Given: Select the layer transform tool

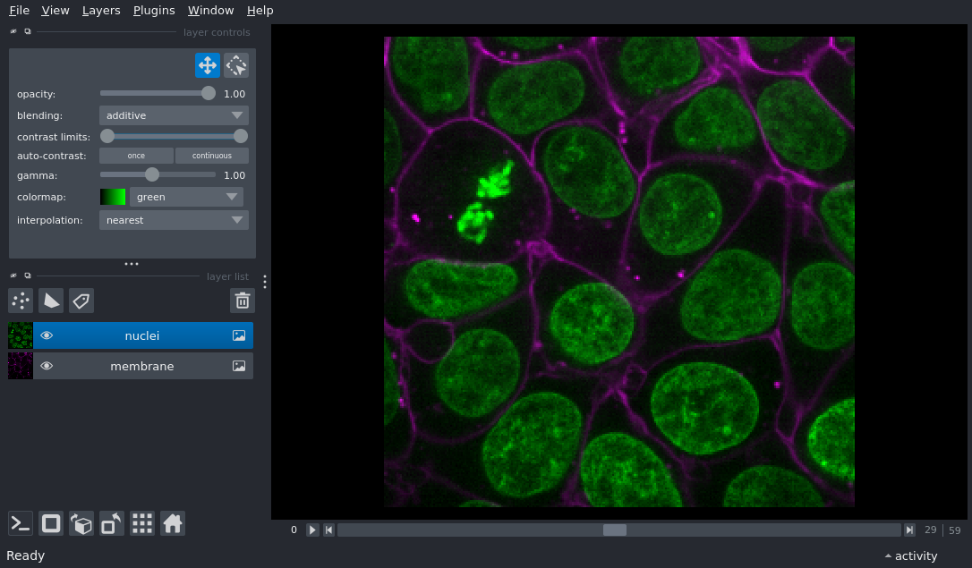Looking at the screenshot, I should pyautogui.click(x=235, y=64).
